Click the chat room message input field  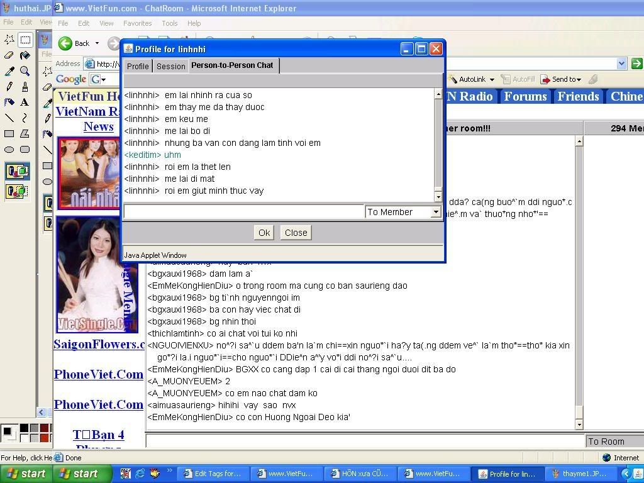click(365, 441)
